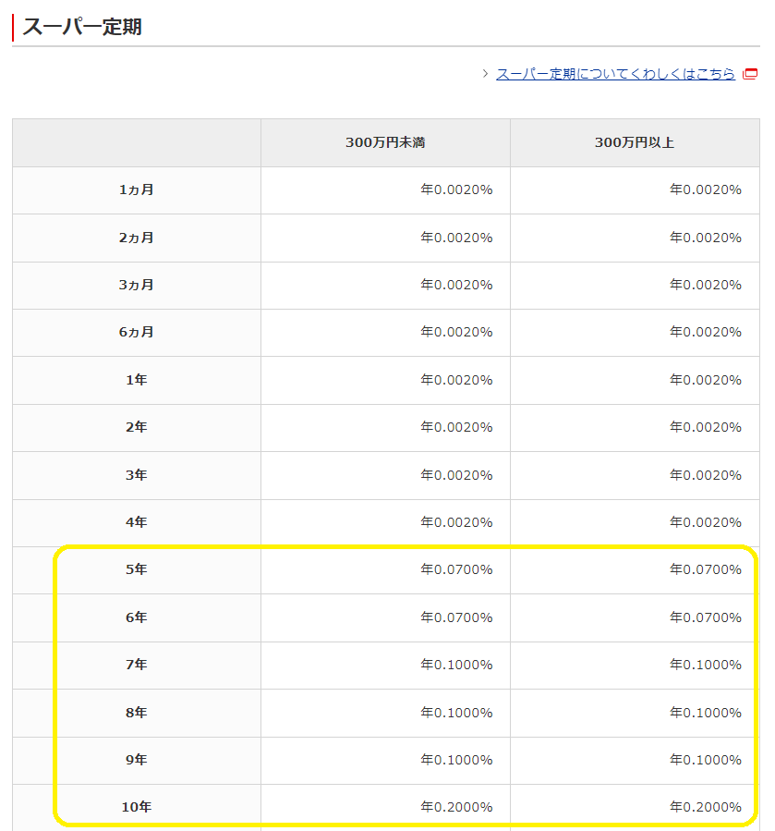Select the 3ヵ月 row label
The width and height of the screenshot is (775, 831).
click(136, 285)
